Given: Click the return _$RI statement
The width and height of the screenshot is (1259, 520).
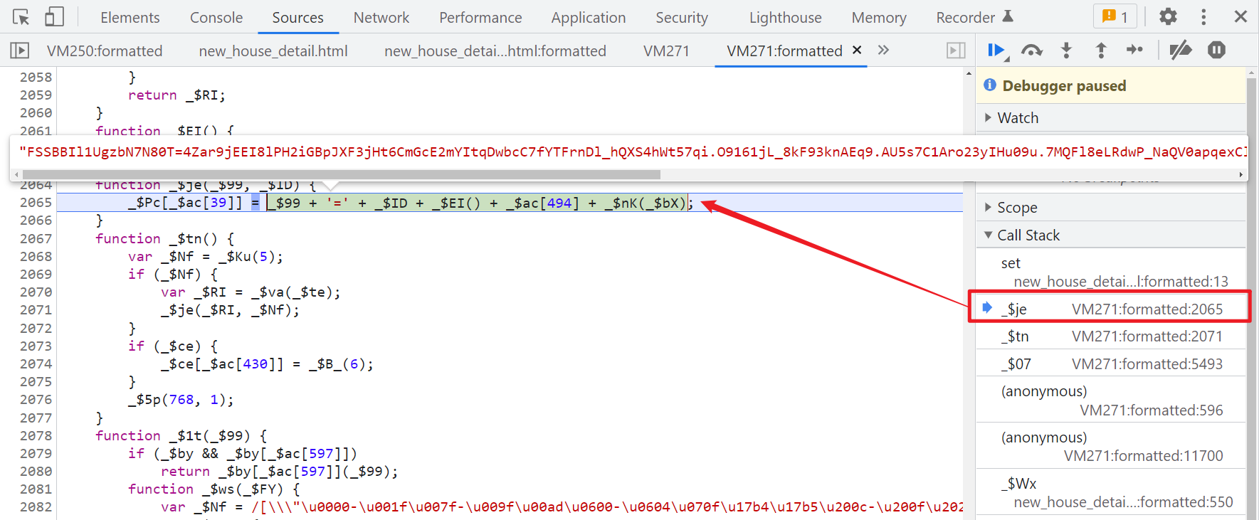Looking at the screenshot, I should (177, 95).
